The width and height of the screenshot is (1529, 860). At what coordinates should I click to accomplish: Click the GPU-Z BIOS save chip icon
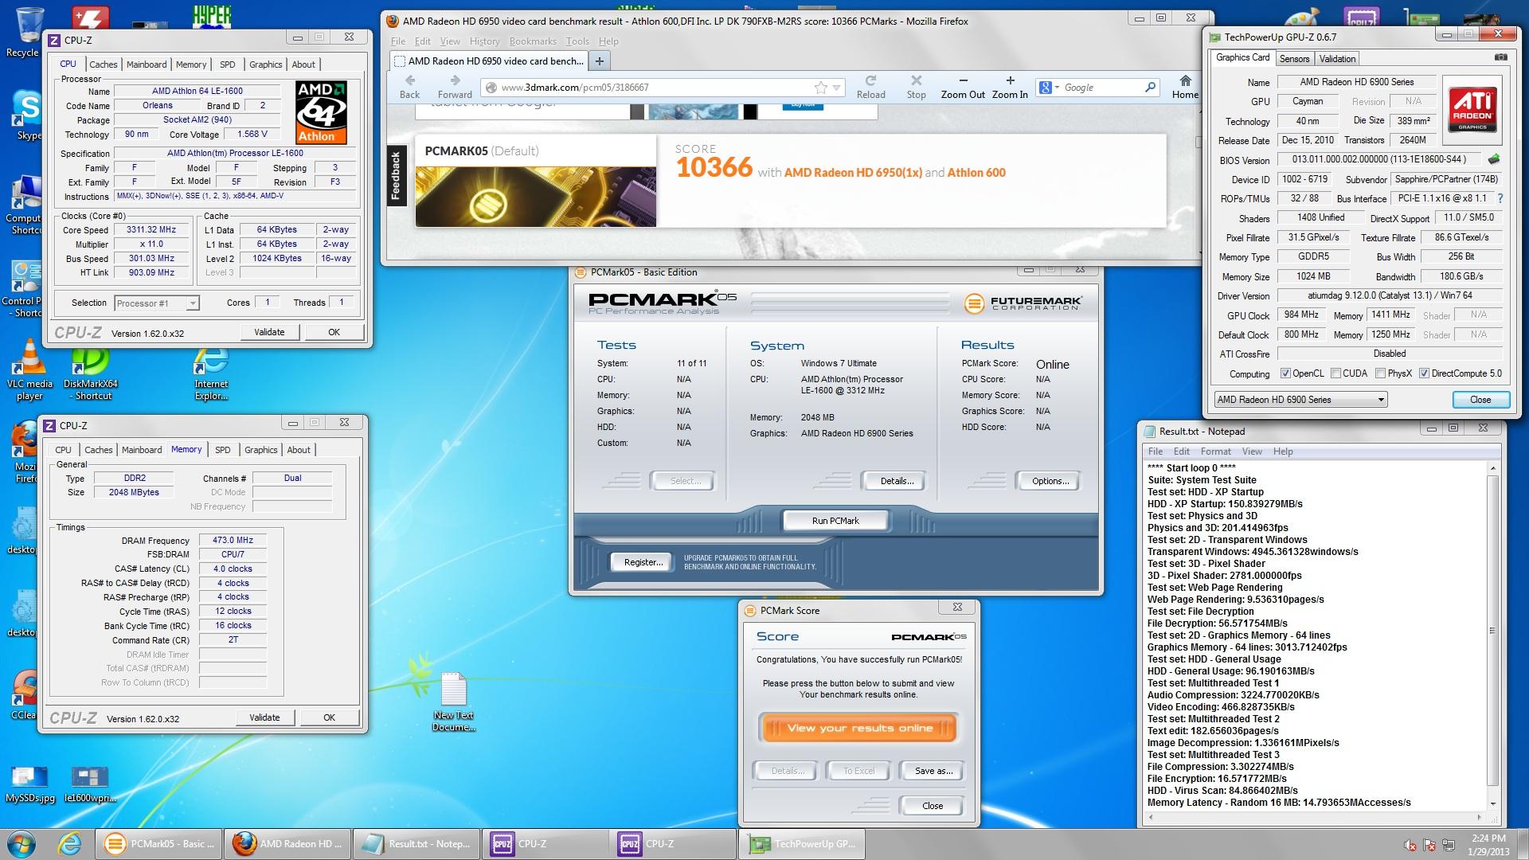1494,159
